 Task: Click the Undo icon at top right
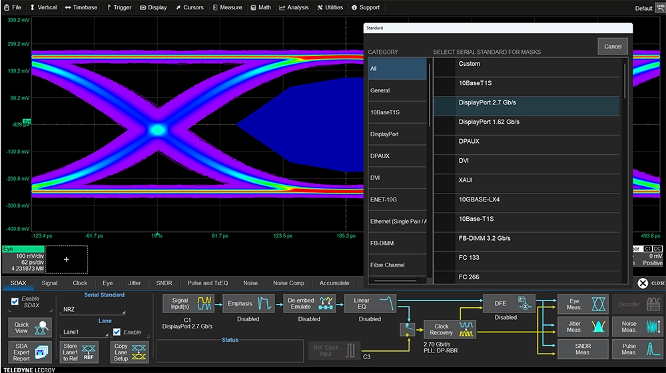click(661, 7)
